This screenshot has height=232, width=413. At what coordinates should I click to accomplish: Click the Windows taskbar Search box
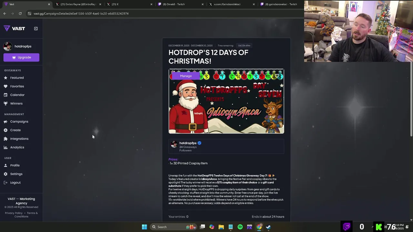click(173, 227)
